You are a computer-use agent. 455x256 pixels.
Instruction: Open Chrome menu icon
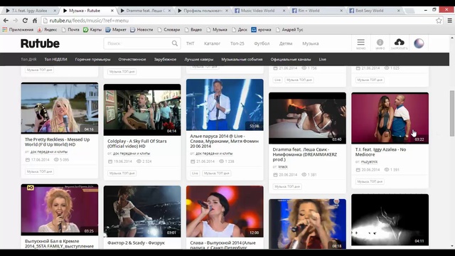pyautogui.click(x=449, y=21)
